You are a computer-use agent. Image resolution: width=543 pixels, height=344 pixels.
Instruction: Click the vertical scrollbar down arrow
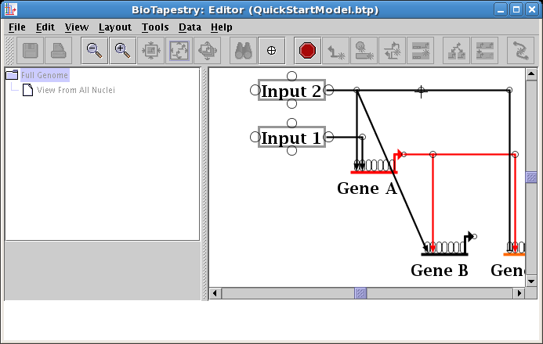click(x=531, y=281)
